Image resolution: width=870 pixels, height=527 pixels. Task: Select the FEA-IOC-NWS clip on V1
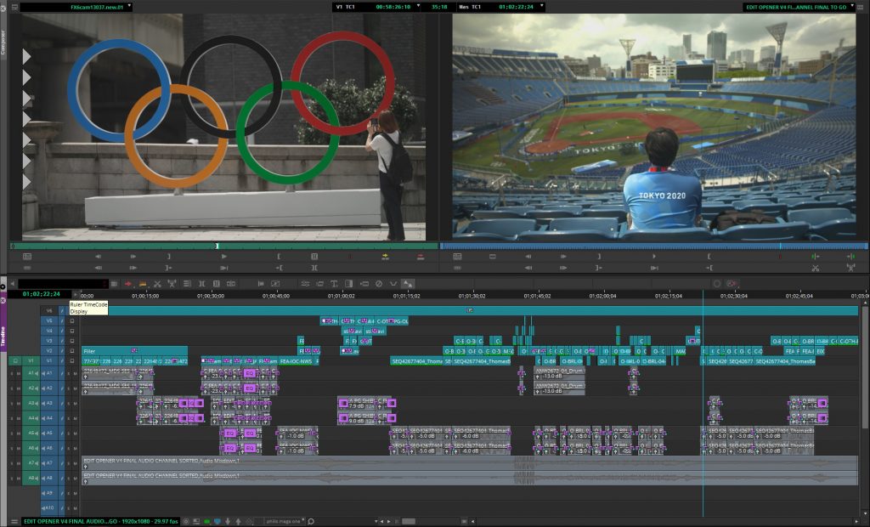[296, 361]
